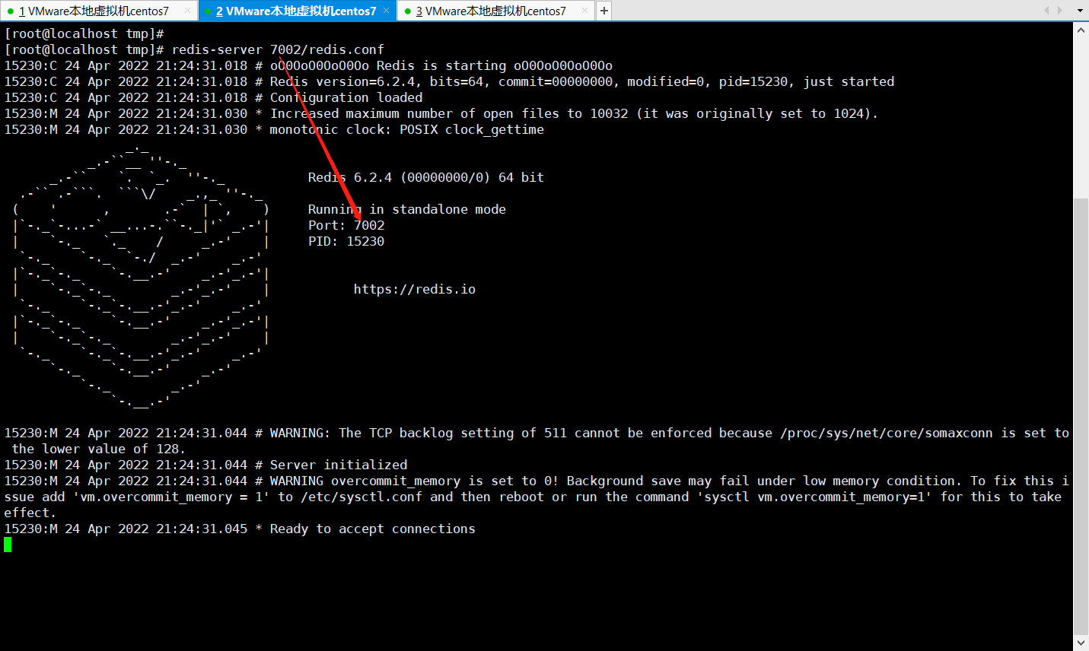This screenshot has height=651, width=1089.
Task: Open the tab list dropdown arrow
Action: [1080, 11]
